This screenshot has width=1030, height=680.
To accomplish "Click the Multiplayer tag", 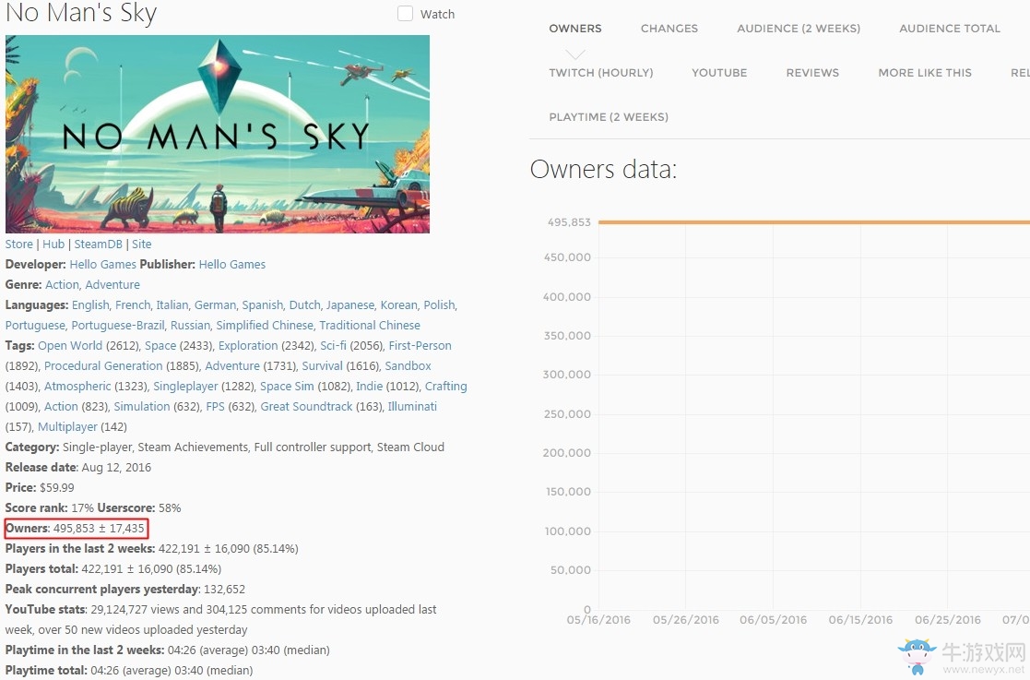I will click(x=67, y=428).
